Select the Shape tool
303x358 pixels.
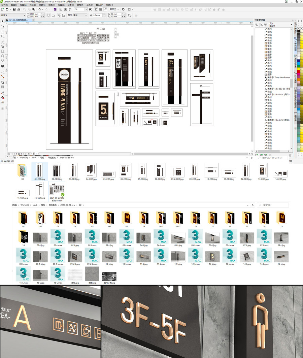[x=2, y=26]
